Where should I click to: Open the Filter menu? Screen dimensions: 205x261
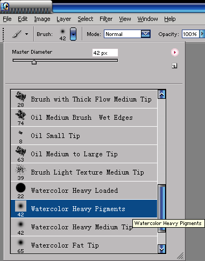(106, 19)
